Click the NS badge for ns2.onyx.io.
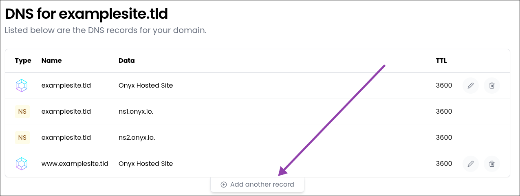 click(22, 138)
